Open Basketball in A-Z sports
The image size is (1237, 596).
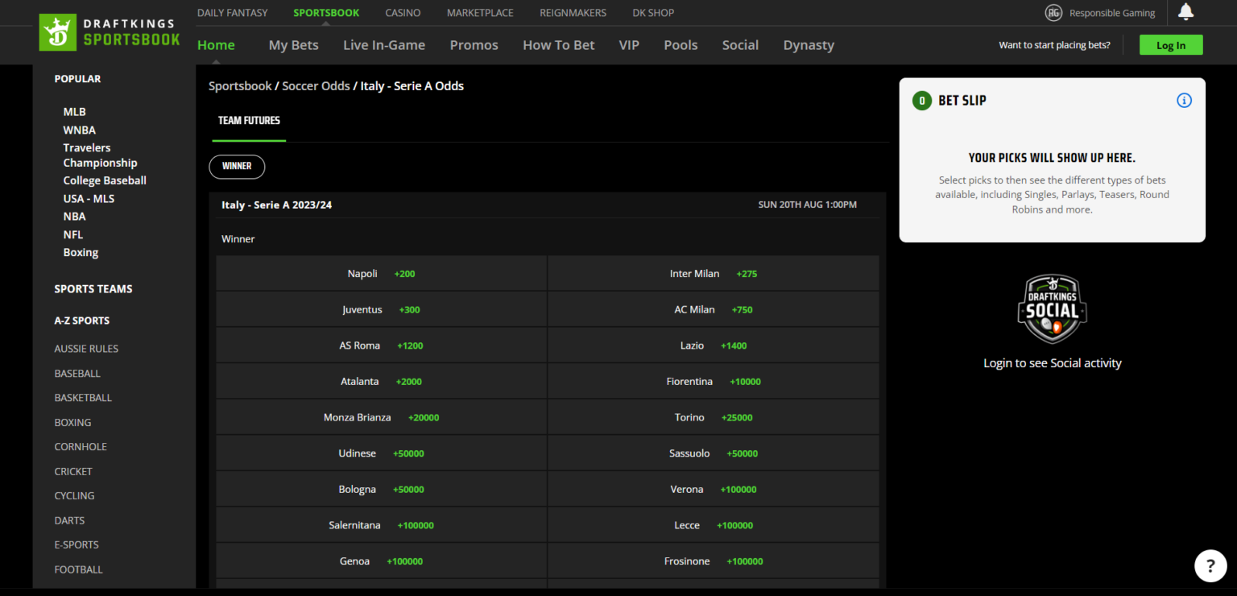pos(83,398)
